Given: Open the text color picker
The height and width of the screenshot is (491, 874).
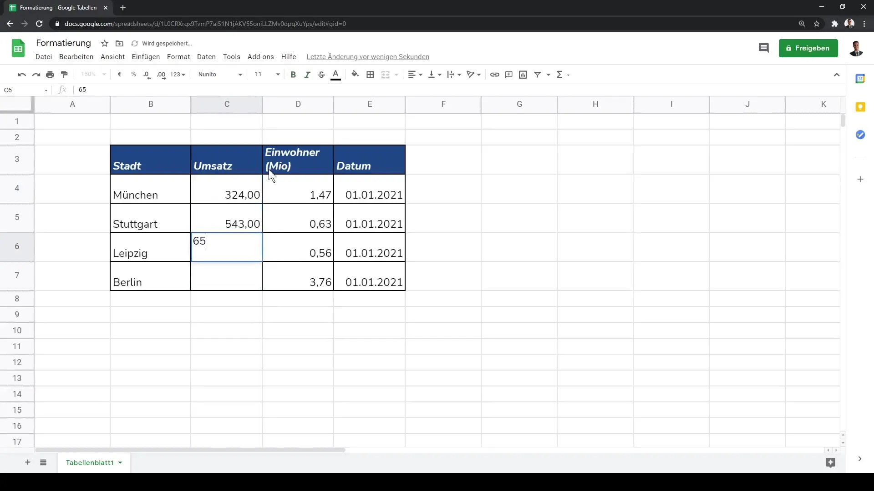Looking at the screenshot, I should tap(336, 75).
